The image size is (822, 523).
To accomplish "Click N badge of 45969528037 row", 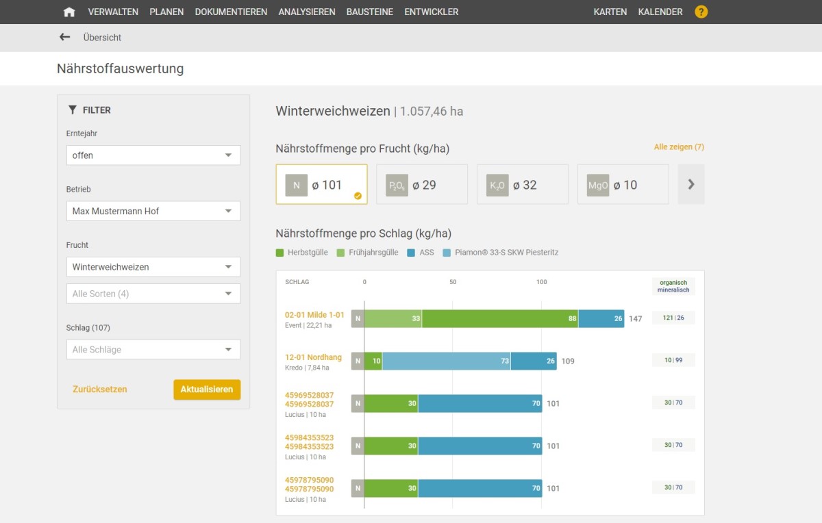I will click(x=358, y=403).
